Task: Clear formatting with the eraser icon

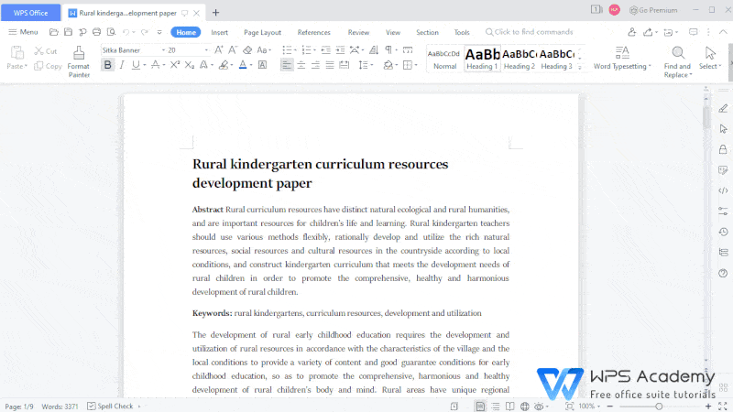Action: (247, 50)
